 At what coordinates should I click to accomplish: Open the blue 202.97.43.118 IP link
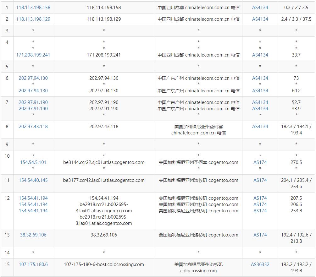33,127
